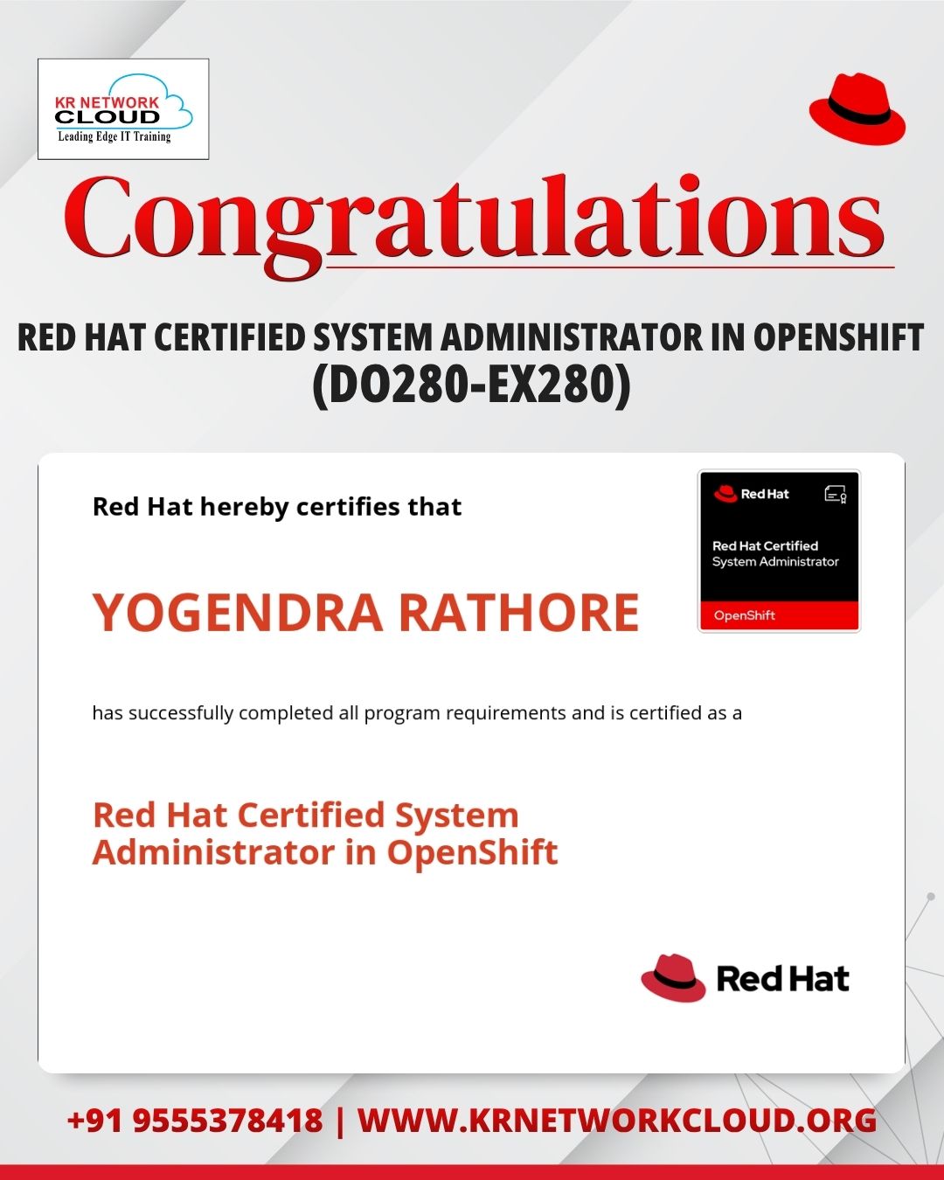This screenshot has height=1180, width=944.
Task: Click the red fedora hat icon at the top
Action: [x=857, y=108]
